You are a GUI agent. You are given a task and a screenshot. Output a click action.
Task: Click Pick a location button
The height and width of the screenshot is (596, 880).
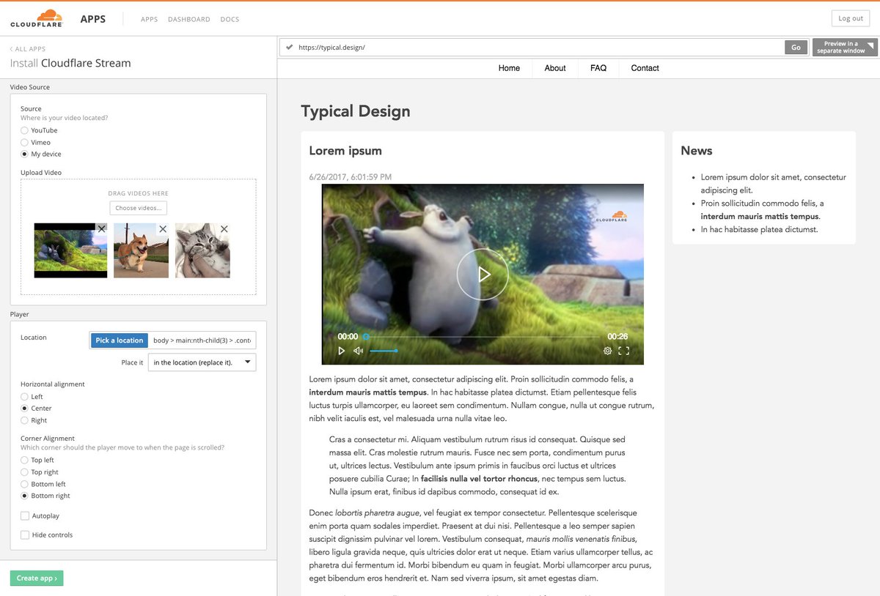119,340
